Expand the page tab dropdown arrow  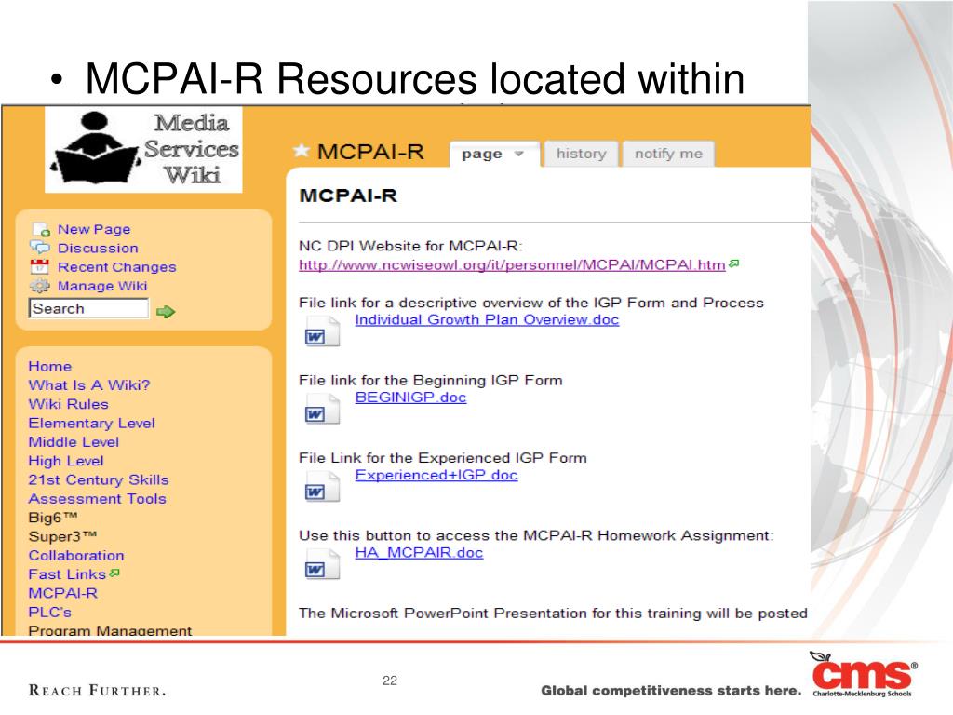click(519, 154)
